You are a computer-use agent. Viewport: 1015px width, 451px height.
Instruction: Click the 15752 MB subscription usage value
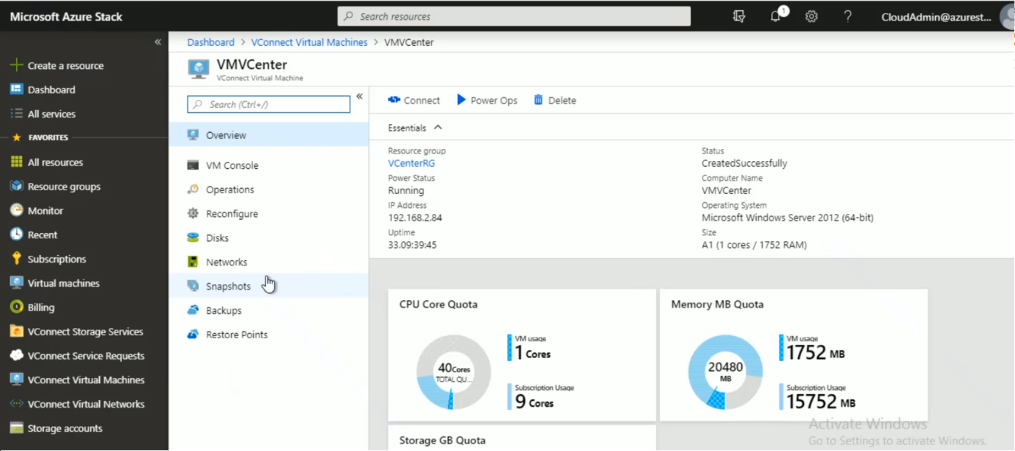click(821, 401)
